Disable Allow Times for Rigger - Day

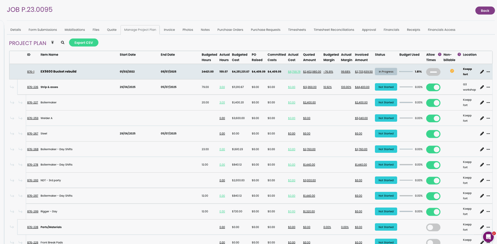pyautogui.click(x=433, y=212)
